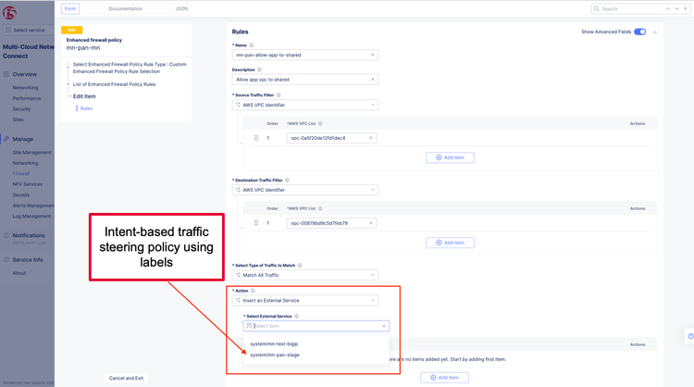694x387 pixels.
Task: Switch to the JSON tab
Action: click(x=181, y=9)
